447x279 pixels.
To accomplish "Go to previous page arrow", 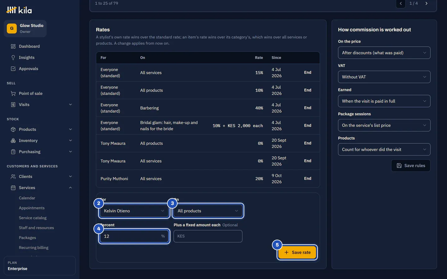I will pos(401,3).
